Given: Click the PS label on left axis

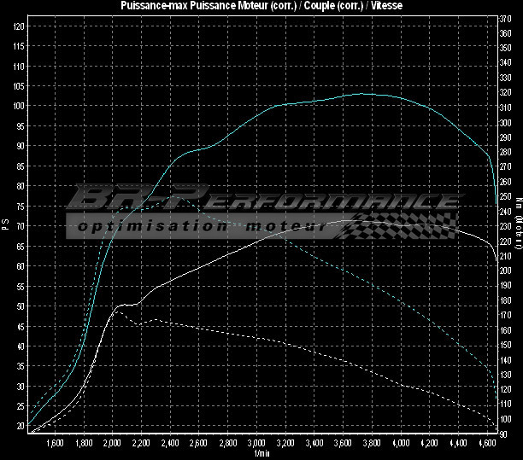Looking at the screenshot, I should 4,225.
